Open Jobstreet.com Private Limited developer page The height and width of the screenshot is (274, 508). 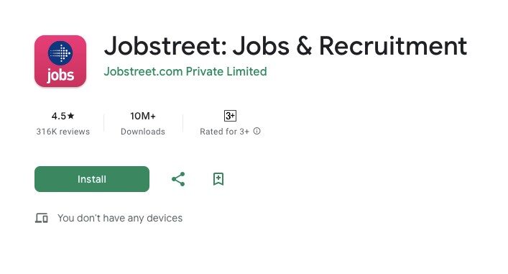pyautogui.click(x=185, y=71)
